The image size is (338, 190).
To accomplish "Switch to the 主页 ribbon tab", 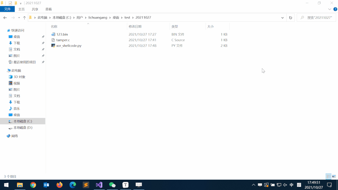I will click(21, 9).
